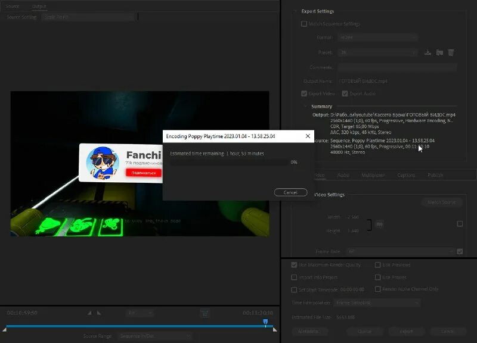The width and height of the screenshot is (477, 343).
Task: Click the in-point marker under the timeline start
Action: (5, 330)
